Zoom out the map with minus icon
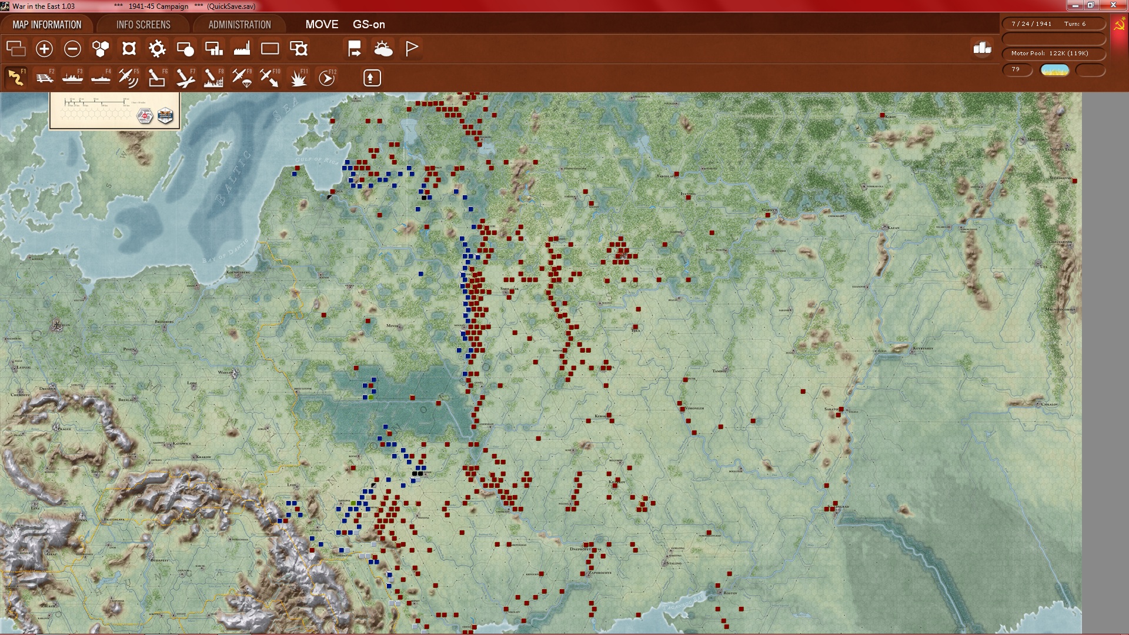1129x635 pixels. pos(72,49)
